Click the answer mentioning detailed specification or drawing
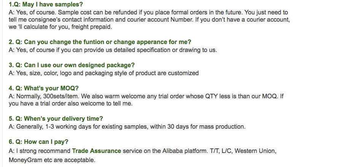The height and width of the screenshot is (167, 348). pos(113,50)
